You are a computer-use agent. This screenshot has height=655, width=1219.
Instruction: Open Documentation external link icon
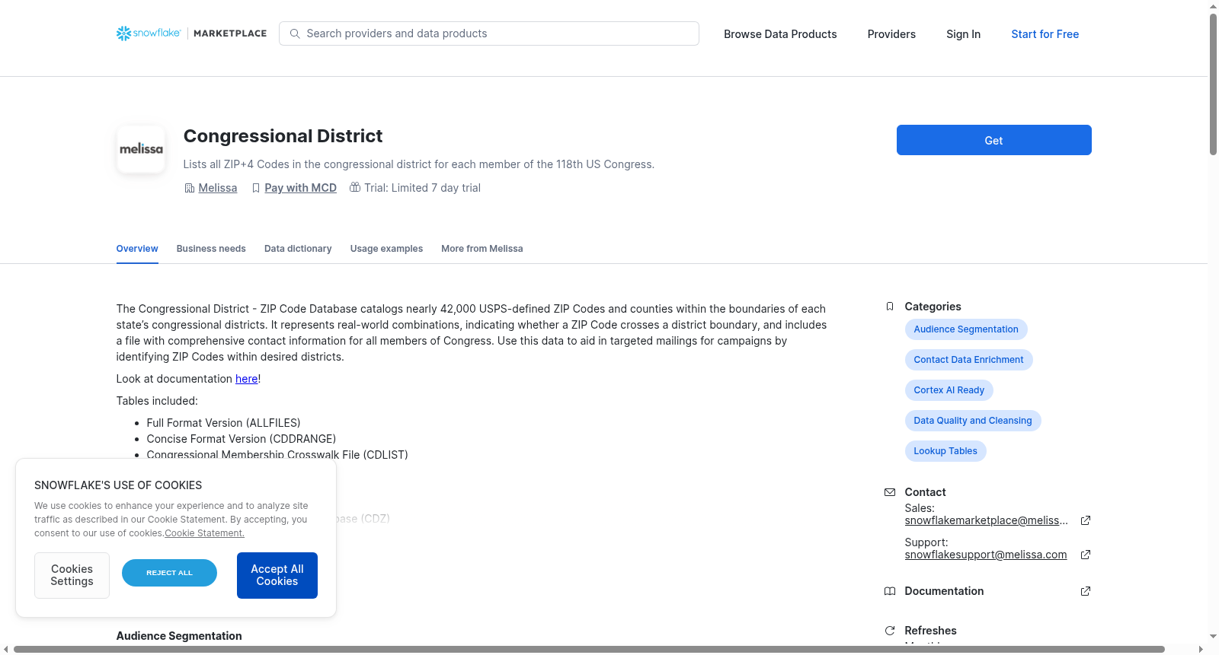[1086, 591]
